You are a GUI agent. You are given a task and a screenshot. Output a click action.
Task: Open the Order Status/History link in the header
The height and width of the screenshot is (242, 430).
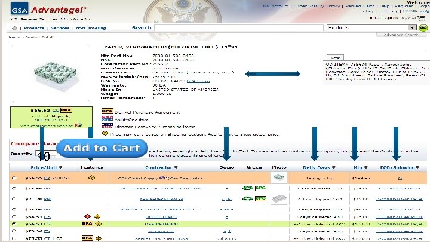(x=317, y=6)
